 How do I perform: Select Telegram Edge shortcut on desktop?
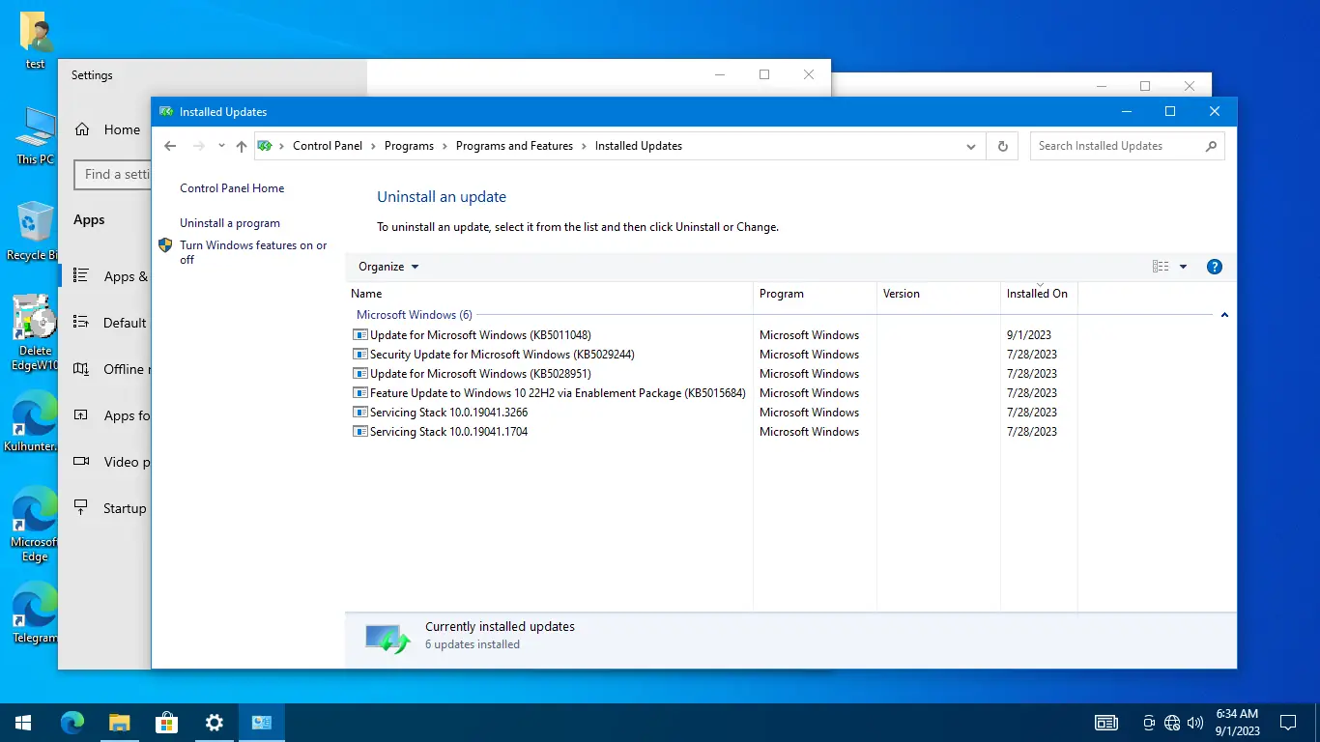click(x=35, y=613)
